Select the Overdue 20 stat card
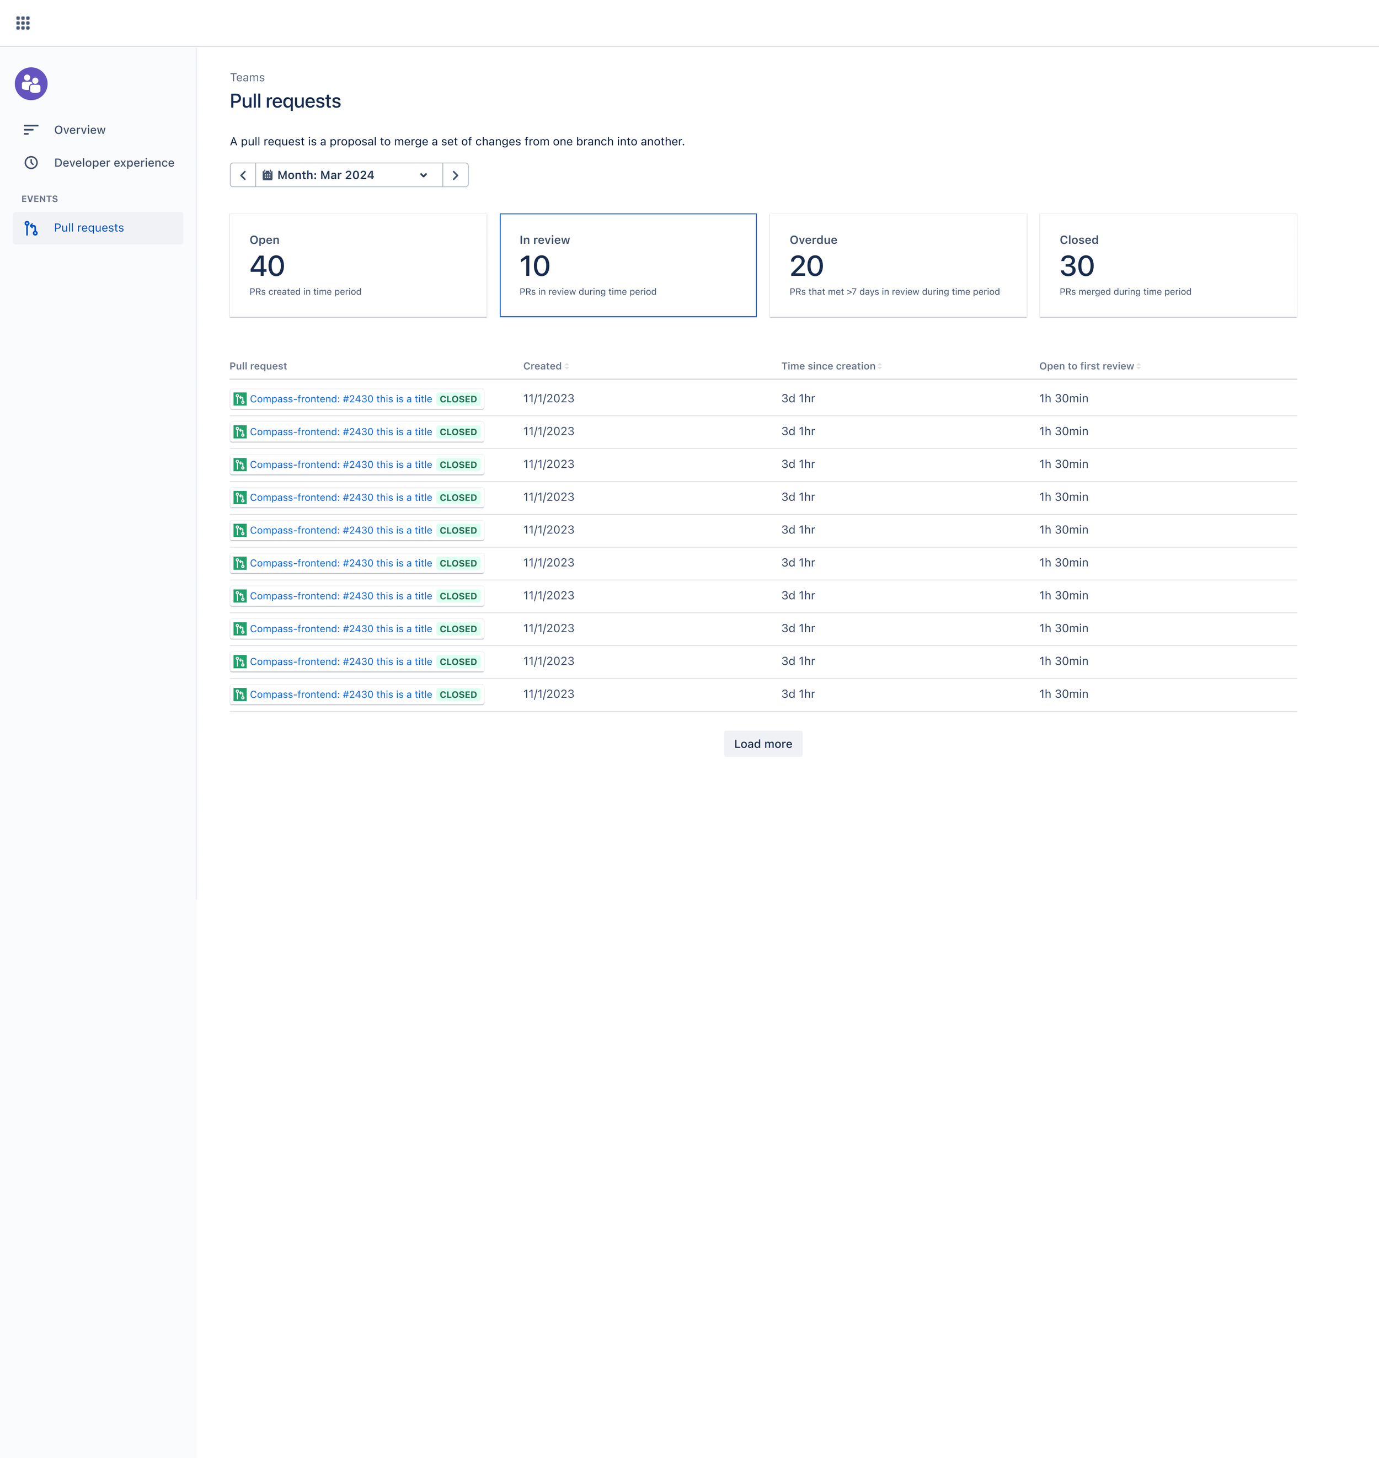1379x1458 pixels. 897,265
